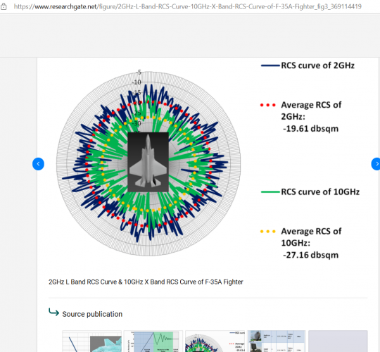Click the URL text in the address bar

[188, 6]
